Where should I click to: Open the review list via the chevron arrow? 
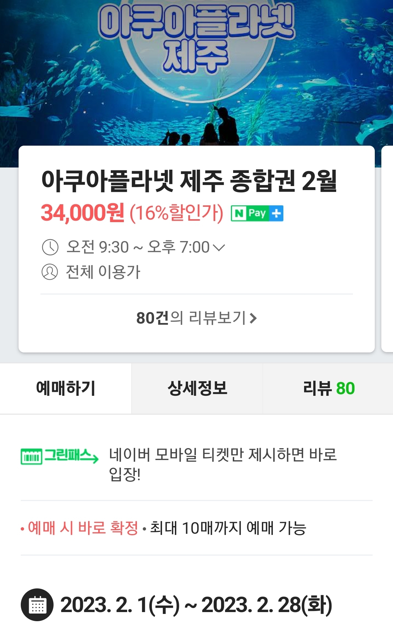(x=254, y=318)
